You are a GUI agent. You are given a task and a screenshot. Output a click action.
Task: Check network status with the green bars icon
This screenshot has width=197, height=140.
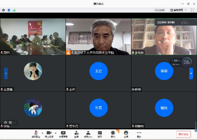click(14, 10)
